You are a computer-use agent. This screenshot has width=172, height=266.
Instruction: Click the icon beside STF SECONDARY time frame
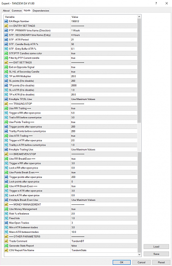pos(6,35)
